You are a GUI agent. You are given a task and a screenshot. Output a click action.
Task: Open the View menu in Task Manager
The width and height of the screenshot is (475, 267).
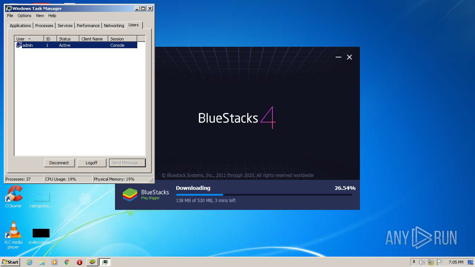pyautogui.click(x=40, y=16)
